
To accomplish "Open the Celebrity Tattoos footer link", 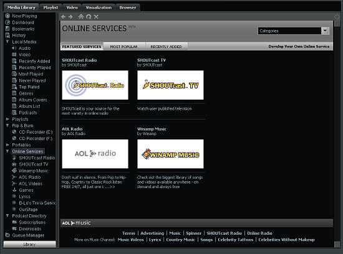I will pos(235,240).
